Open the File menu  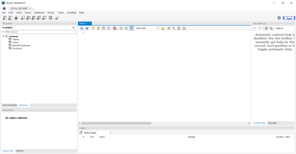point(3,13)
